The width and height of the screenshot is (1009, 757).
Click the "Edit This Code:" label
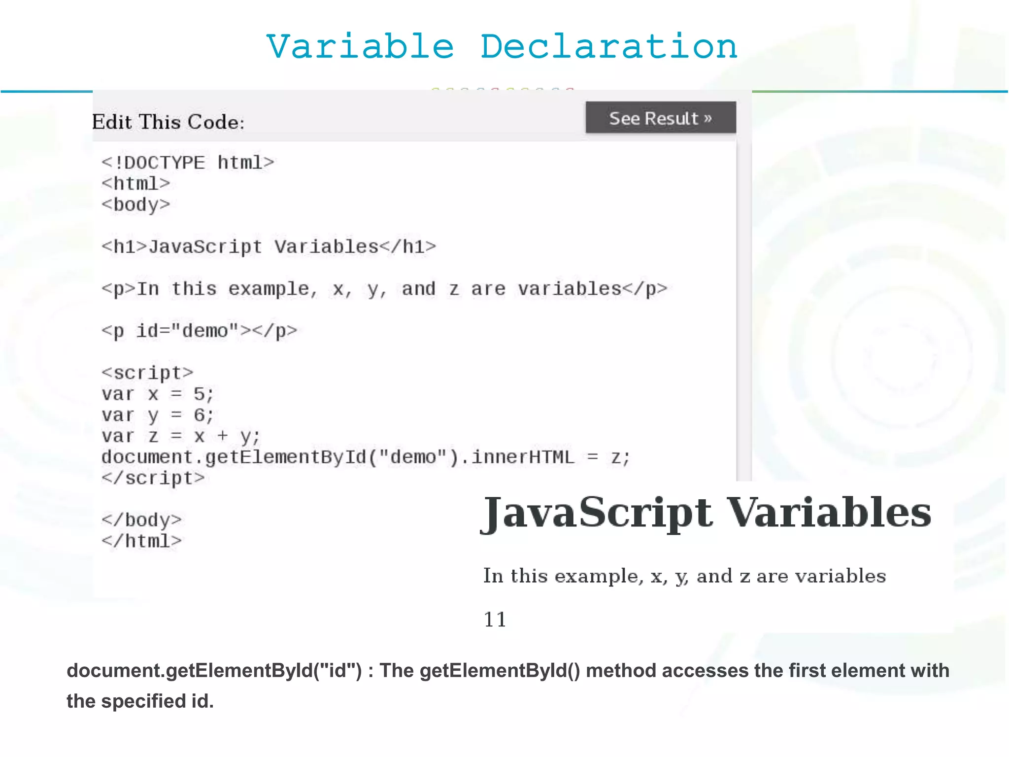(x=168, y=122)
